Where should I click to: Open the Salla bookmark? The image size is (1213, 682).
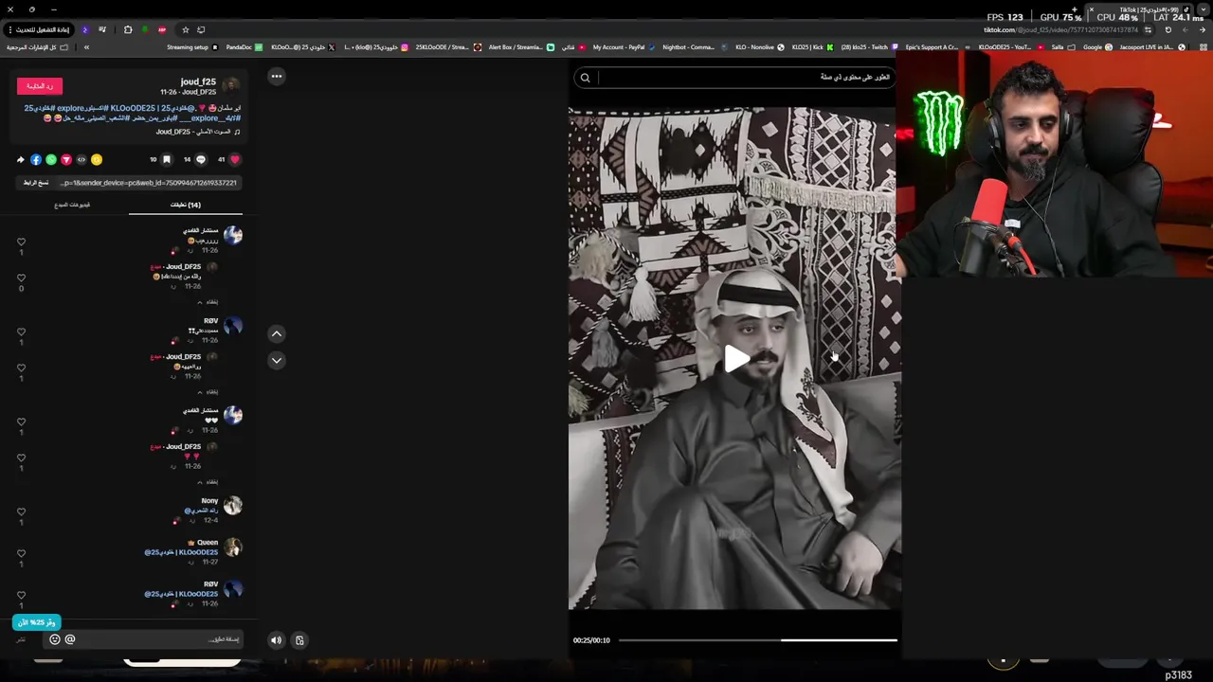pos(1063,47)
